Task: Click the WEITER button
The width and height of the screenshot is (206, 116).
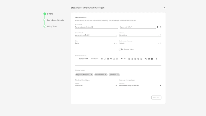Action: 156,97
